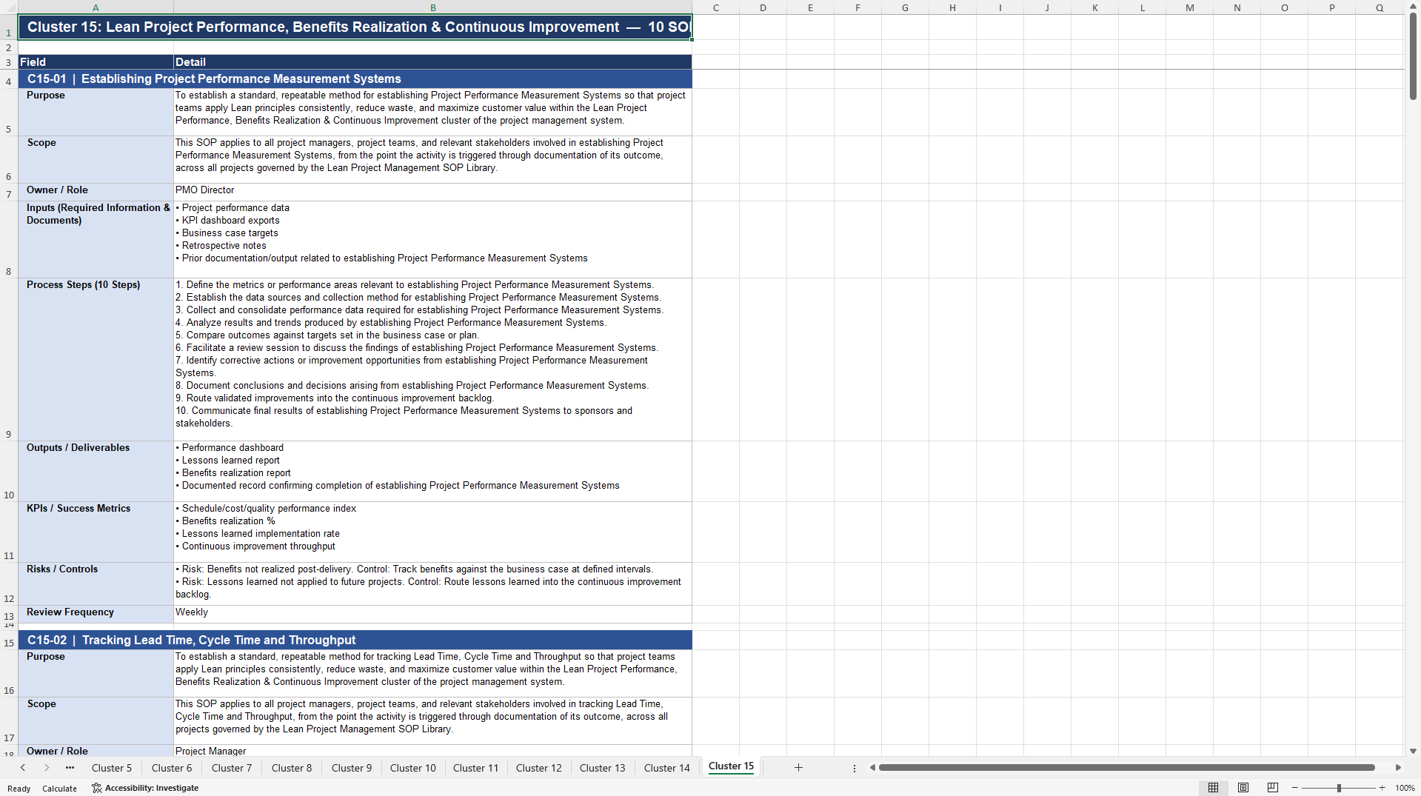Go to previous sheet tabs arrow
Viewport: 1421px width, 796px height.
[x=23, y=768]
